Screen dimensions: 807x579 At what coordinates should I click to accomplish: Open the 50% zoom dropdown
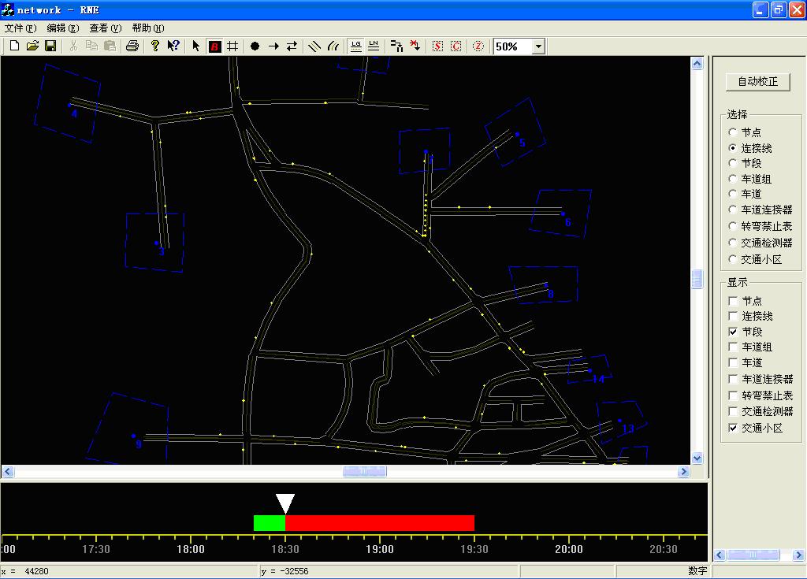pos(538,46)
